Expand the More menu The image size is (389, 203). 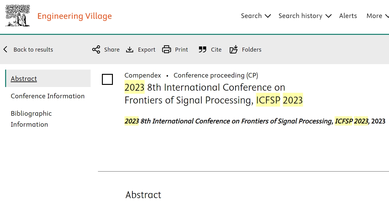pyautogui.click(x=377, y=16)
